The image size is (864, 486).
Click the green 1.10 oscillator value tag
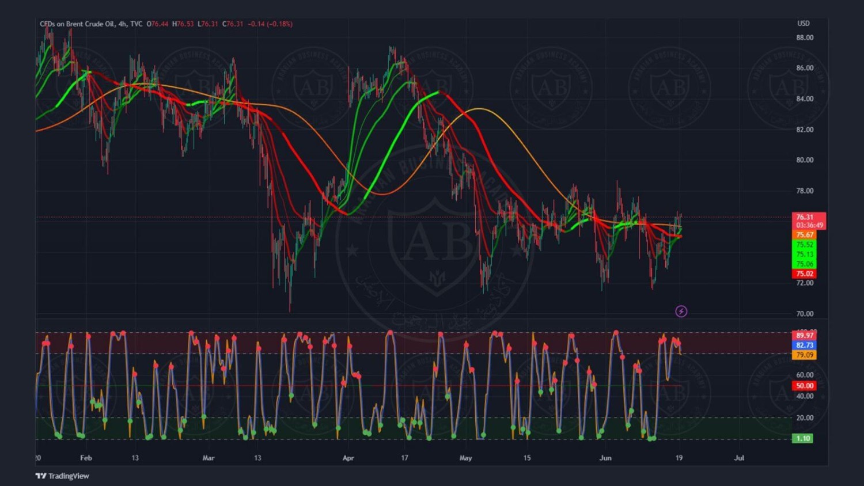pyautogui.click(x=802, y=439)
